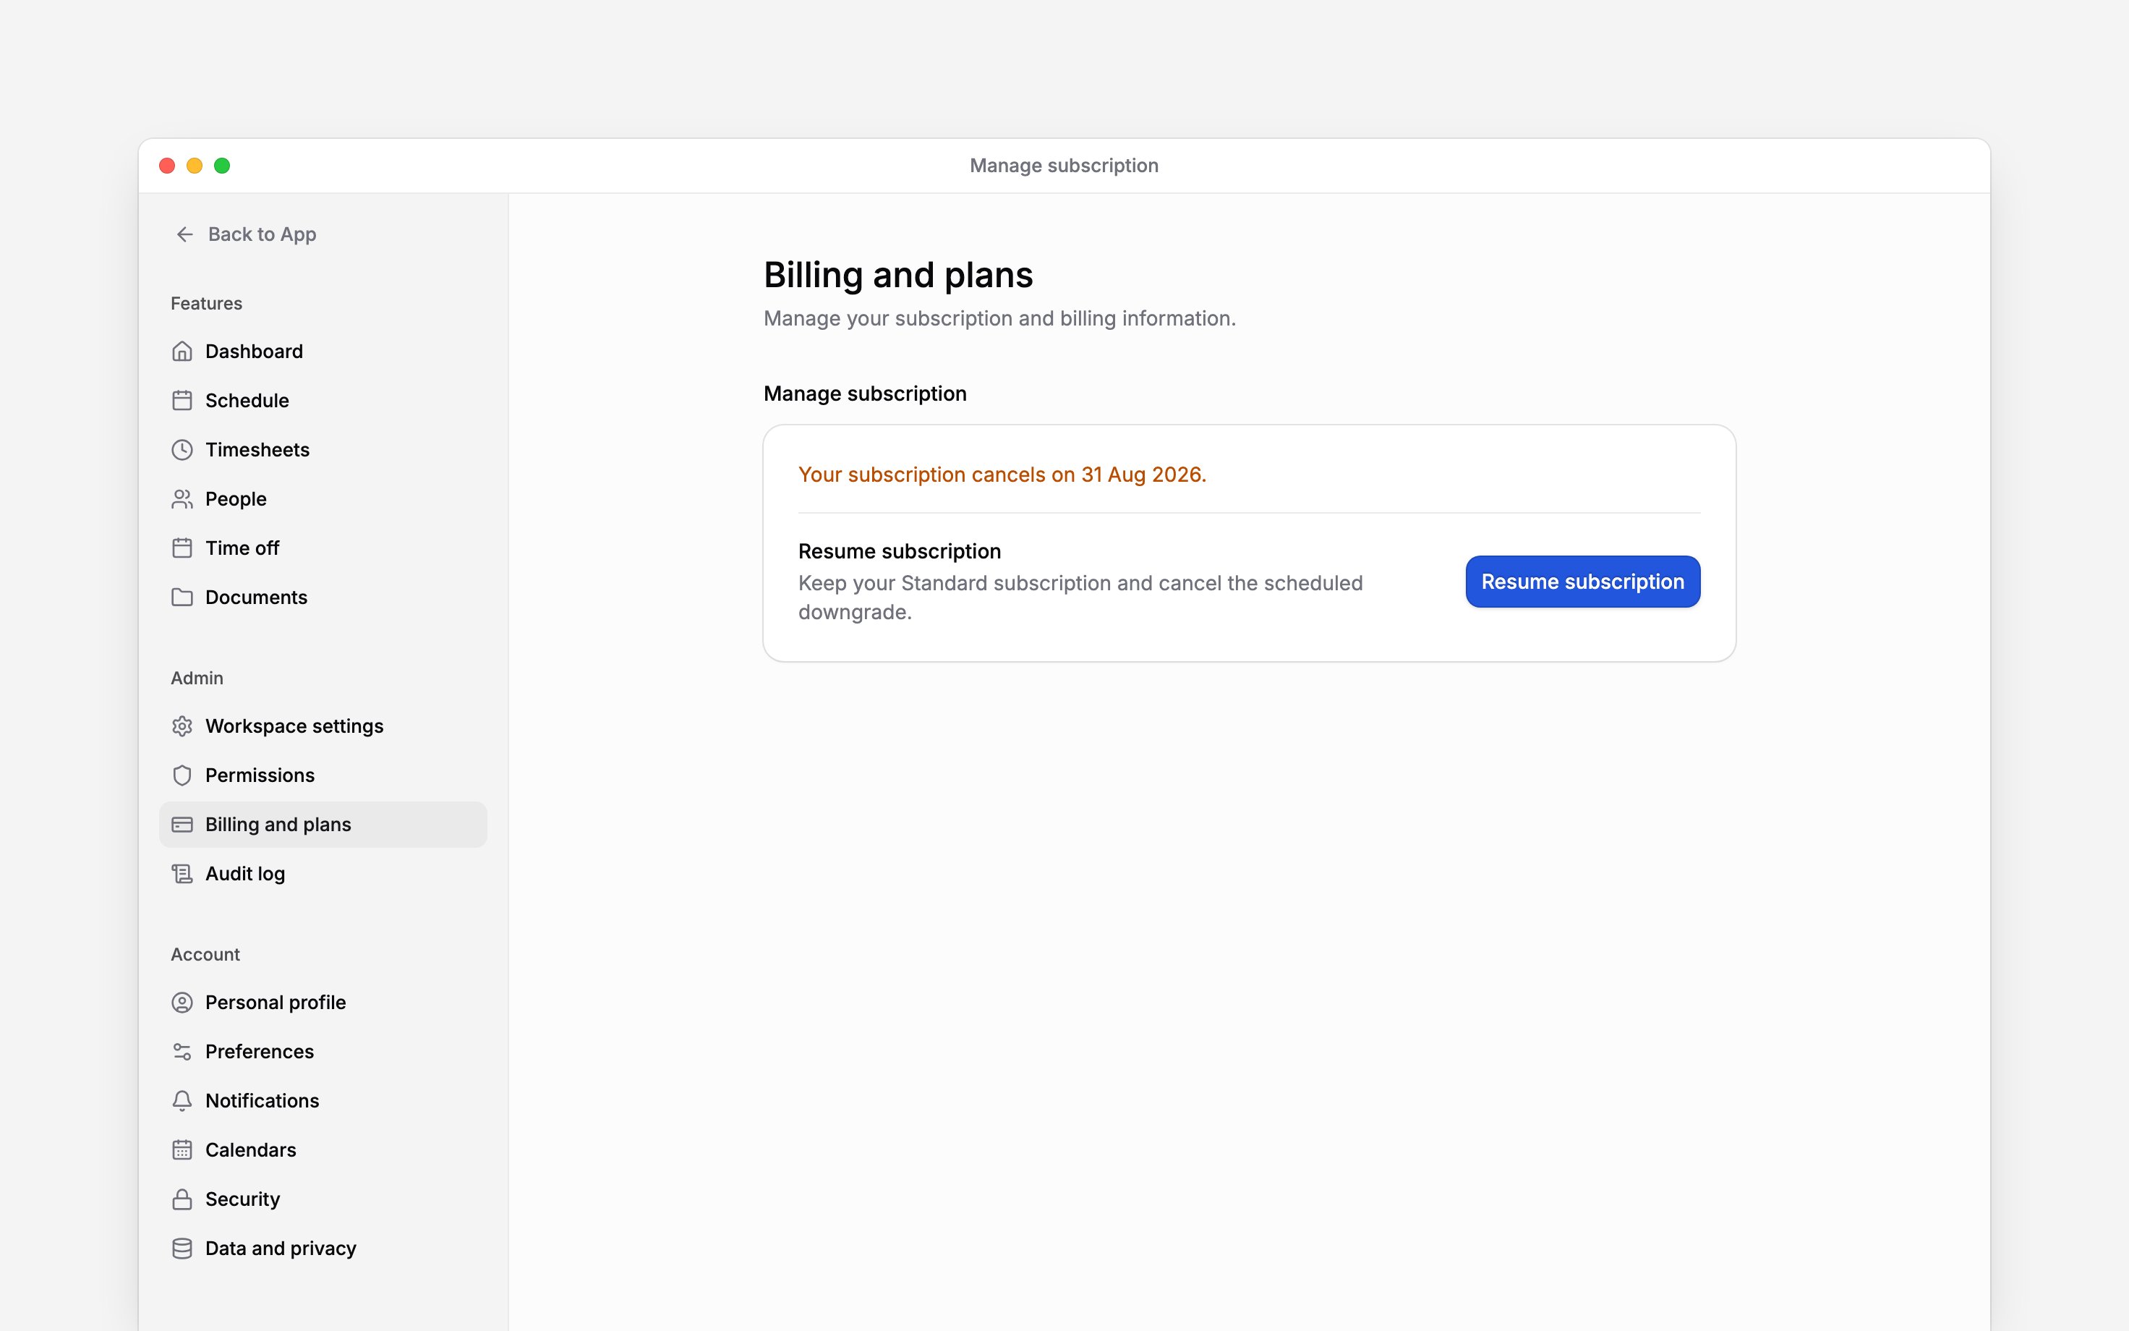Click the Permissions shield icon
Viewport: 2129px width, 1331px height.
[x=182, y=775]
